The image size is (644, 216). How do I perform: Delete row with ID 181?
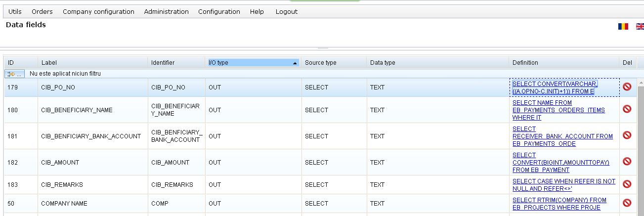pyautogui.click(x=627, y=135)
